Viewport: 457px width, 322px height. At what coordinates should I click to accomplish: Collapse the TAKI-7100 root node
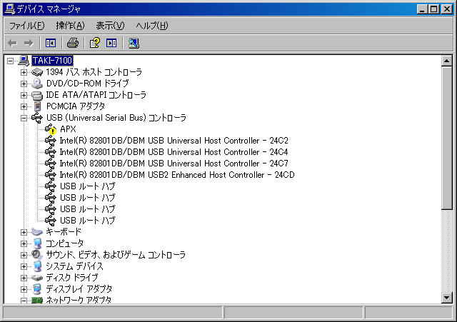[x=10, y=61]
